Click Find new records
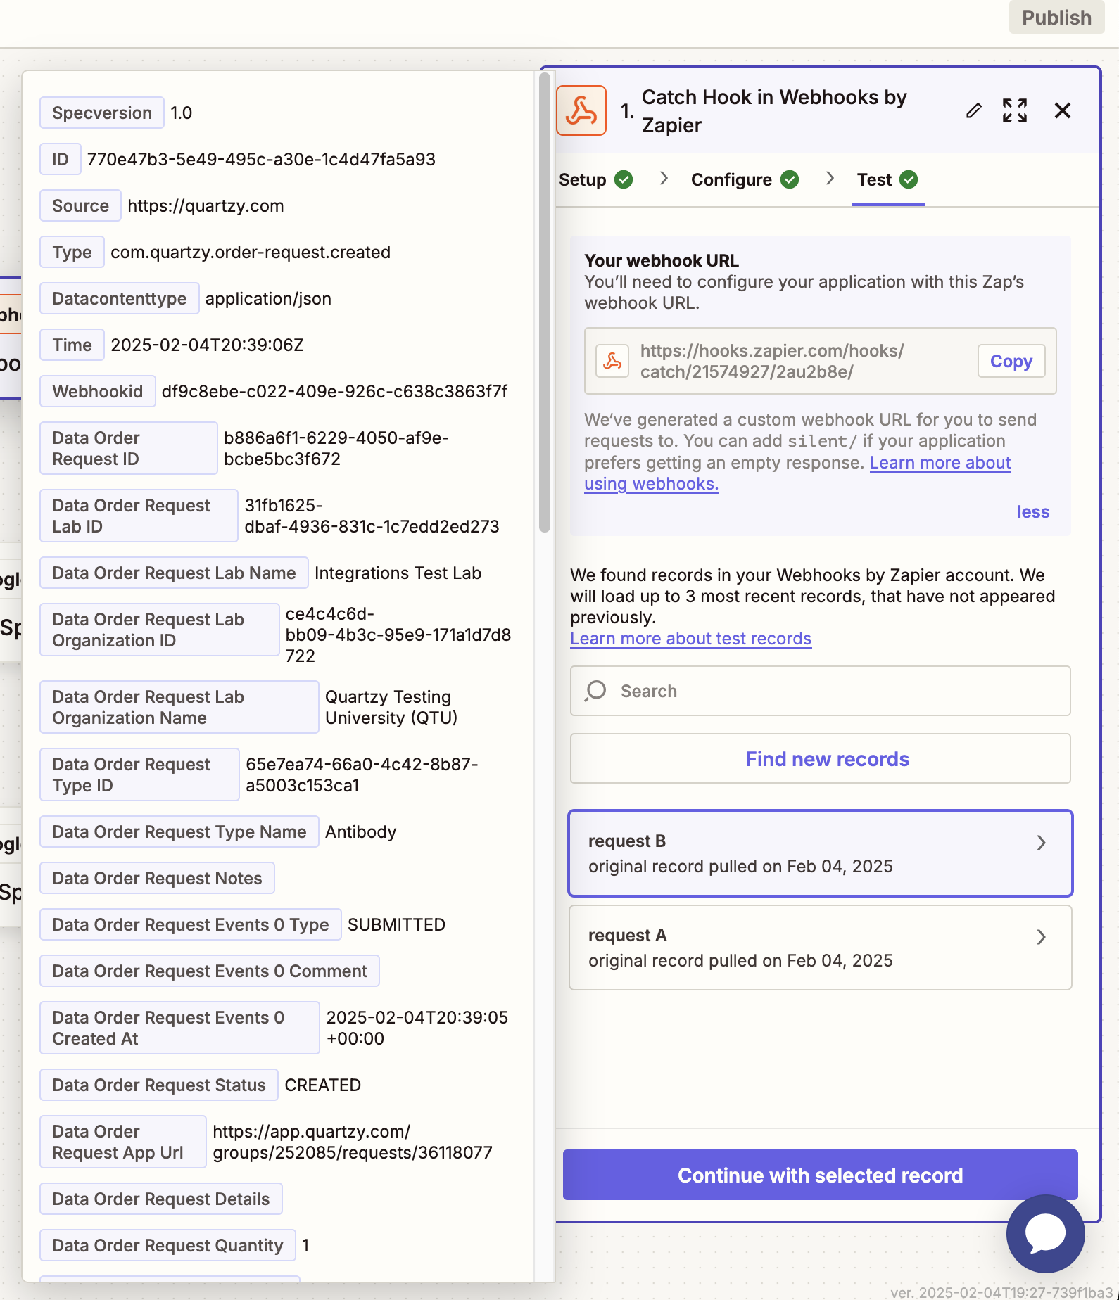The height and width of the screenshot is (1300, 1119). (x=821, y=758)
